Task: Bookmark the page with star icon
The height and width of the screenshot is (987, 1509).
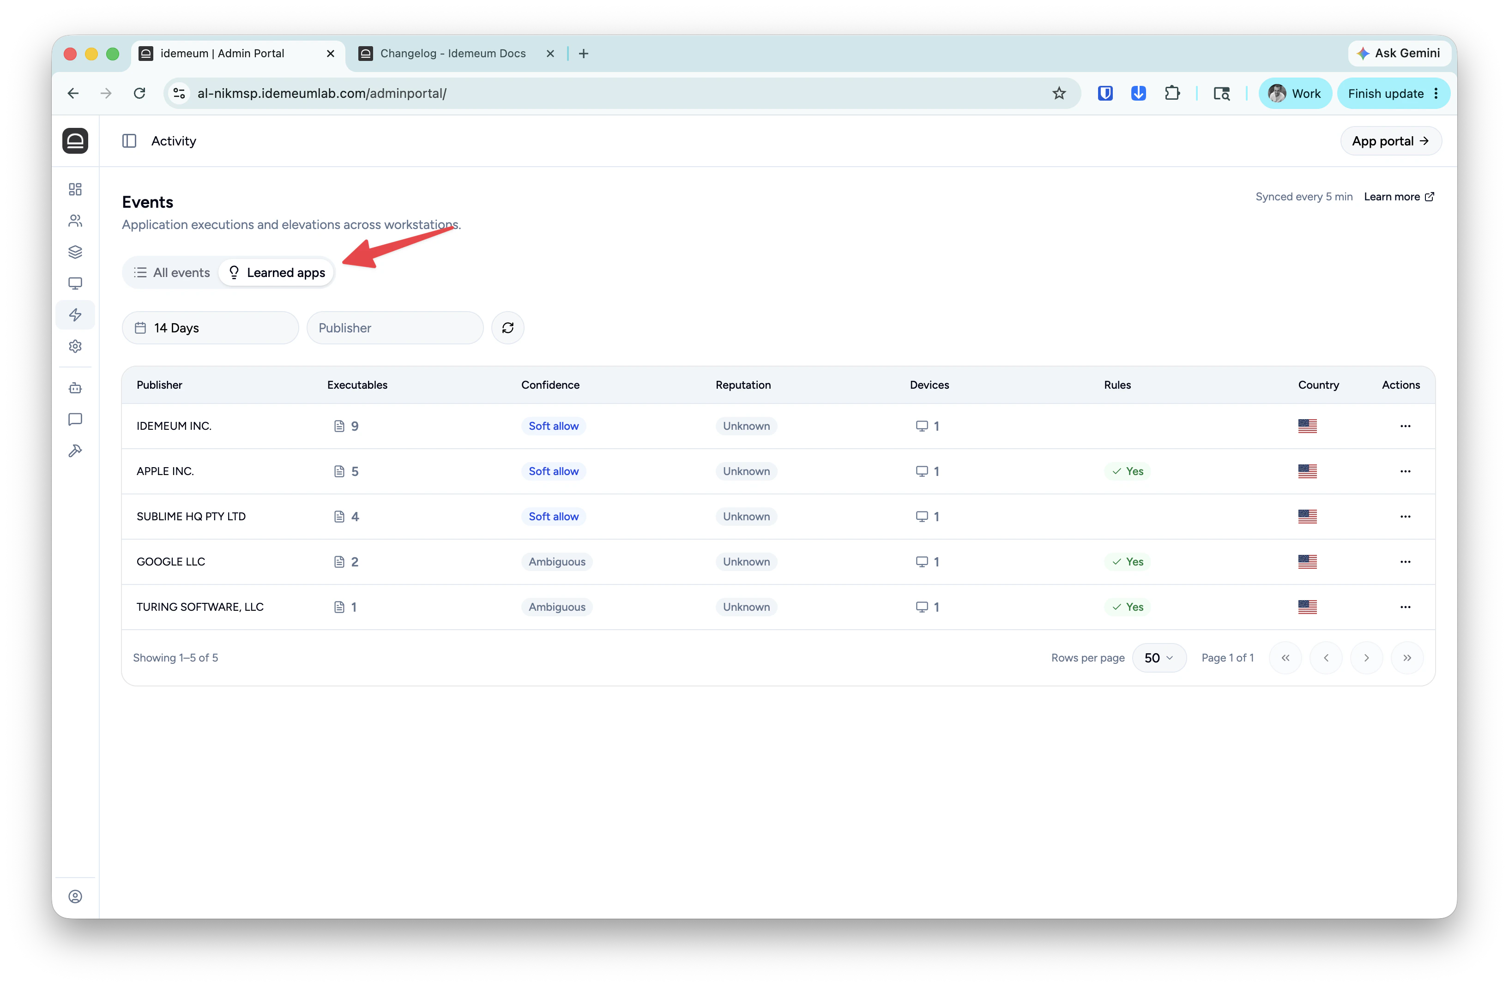Action: tap(1059, 93)
